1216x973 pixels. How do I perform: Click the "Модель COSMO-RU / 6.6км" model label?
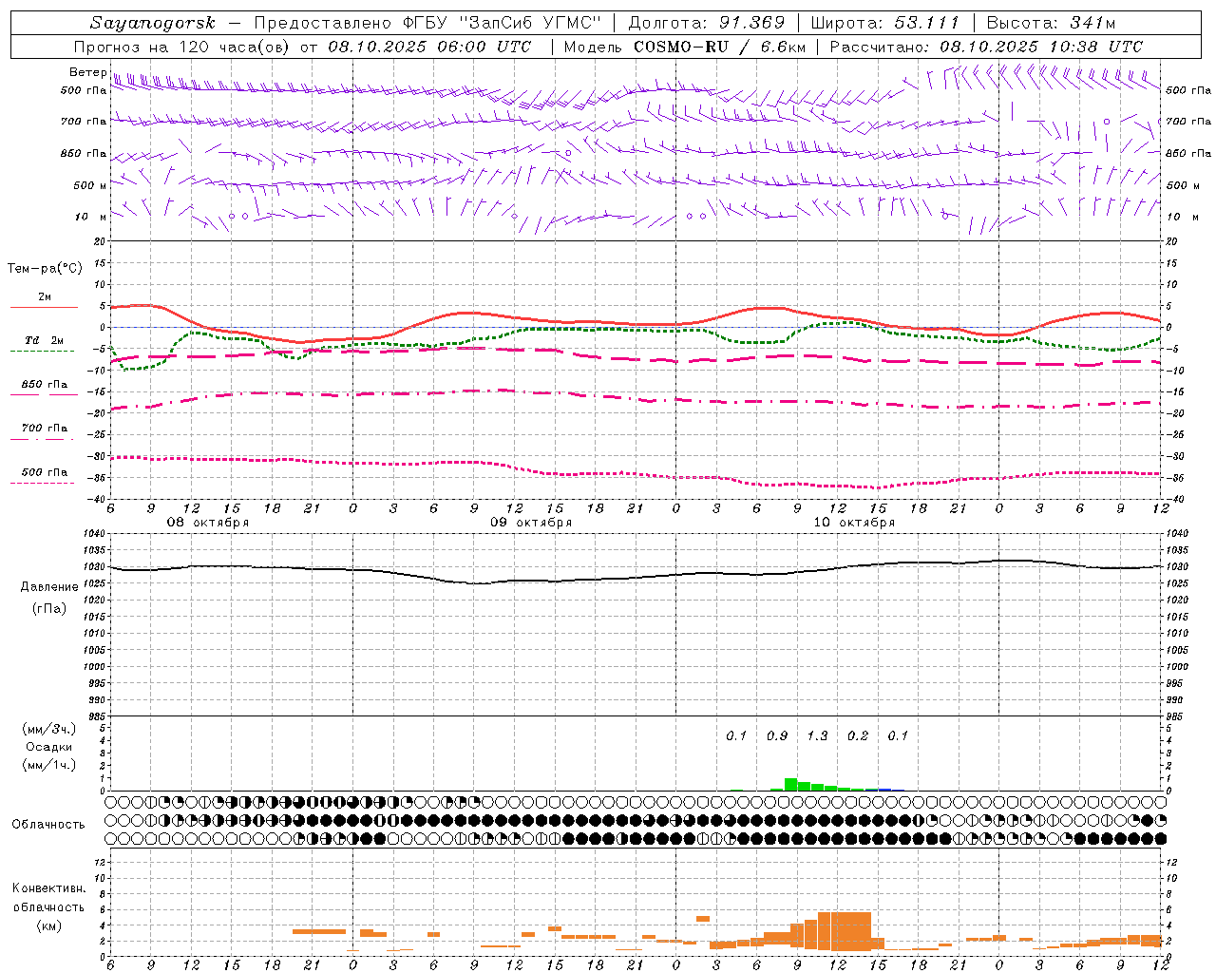click(x=685, y=47)
